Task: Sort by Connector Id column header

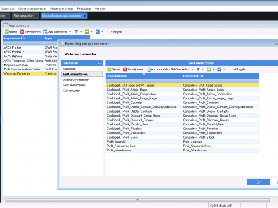Action: click(x=220, y=76)
